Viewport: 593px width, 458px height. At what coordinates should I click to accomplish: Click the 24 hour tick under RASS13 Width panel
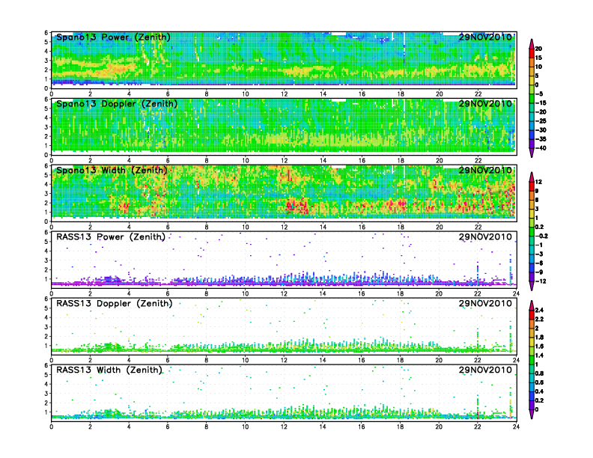[x=516, y=427]
